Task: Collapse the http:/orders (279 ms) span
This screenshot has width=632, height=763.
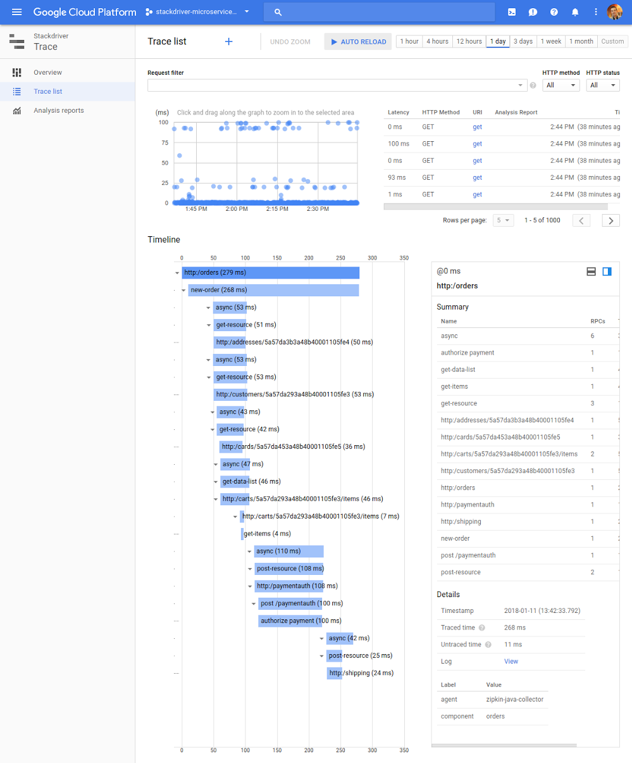Action: [177, 273]
